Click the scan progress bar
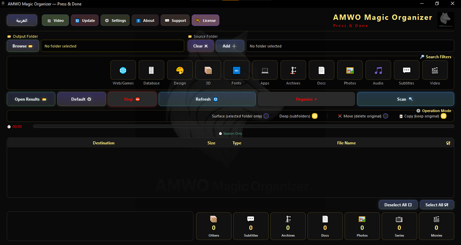The image size is (461, 245). [x=244, y=127]
